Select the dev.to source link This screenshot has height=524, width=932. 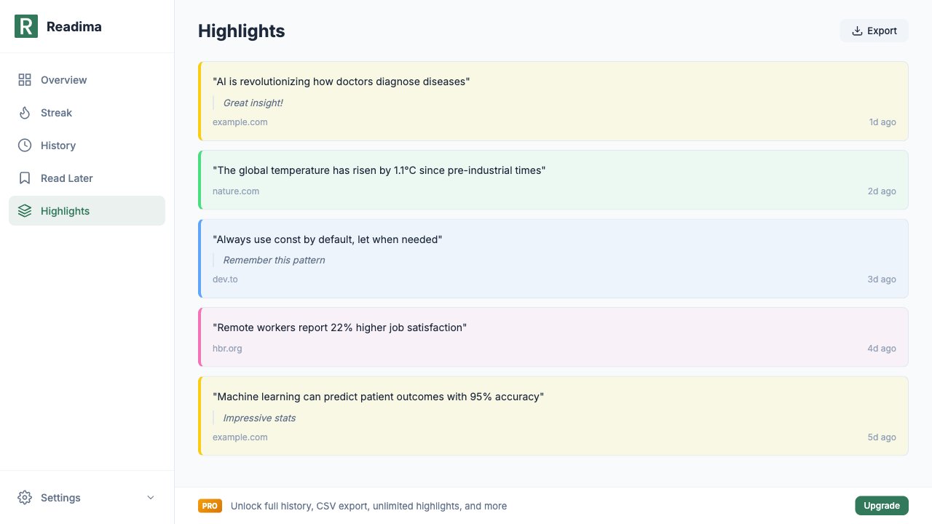[226, 279]
